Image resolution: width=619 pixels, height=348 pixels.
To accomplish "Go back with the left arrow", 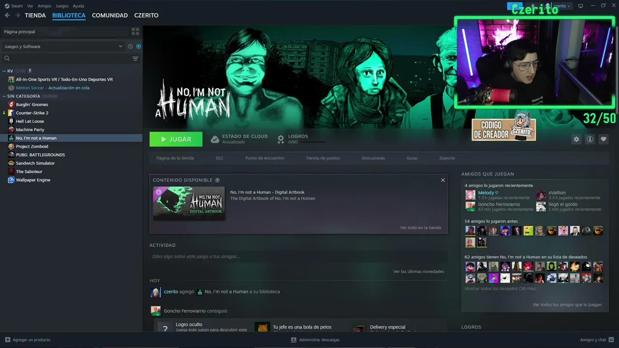I will tap(7, 15).
